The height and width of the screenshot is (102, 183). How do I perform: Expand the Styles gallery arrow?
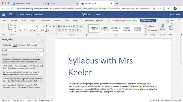pos(144,29)
